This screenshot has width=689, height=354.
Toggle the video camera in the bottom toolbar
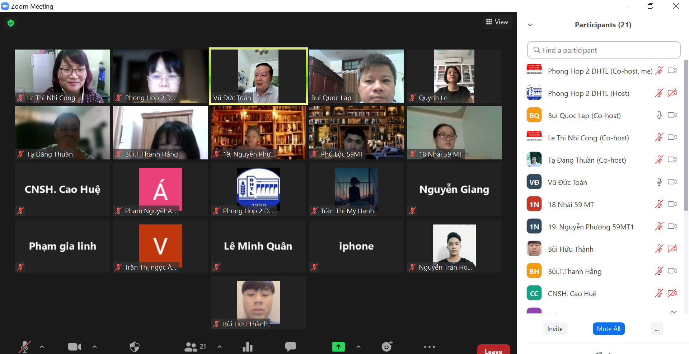click(74, 347)
